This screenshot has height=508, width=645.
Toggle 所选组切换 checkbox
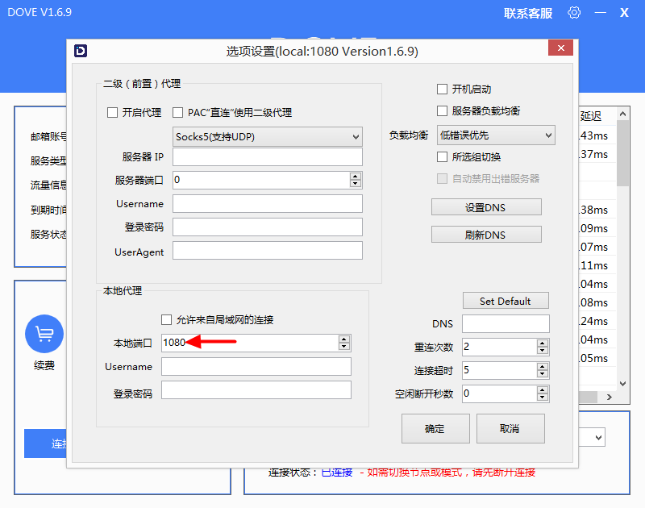tap(442, 157)
